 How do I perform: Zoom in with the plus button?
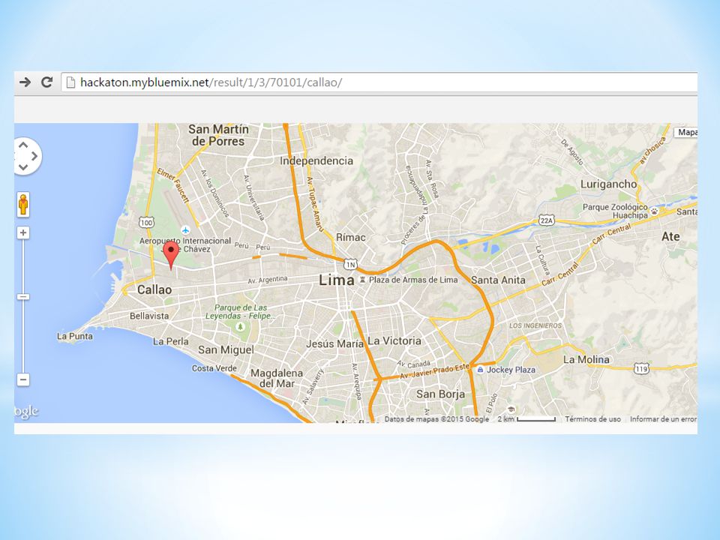[x=23, y=232]
